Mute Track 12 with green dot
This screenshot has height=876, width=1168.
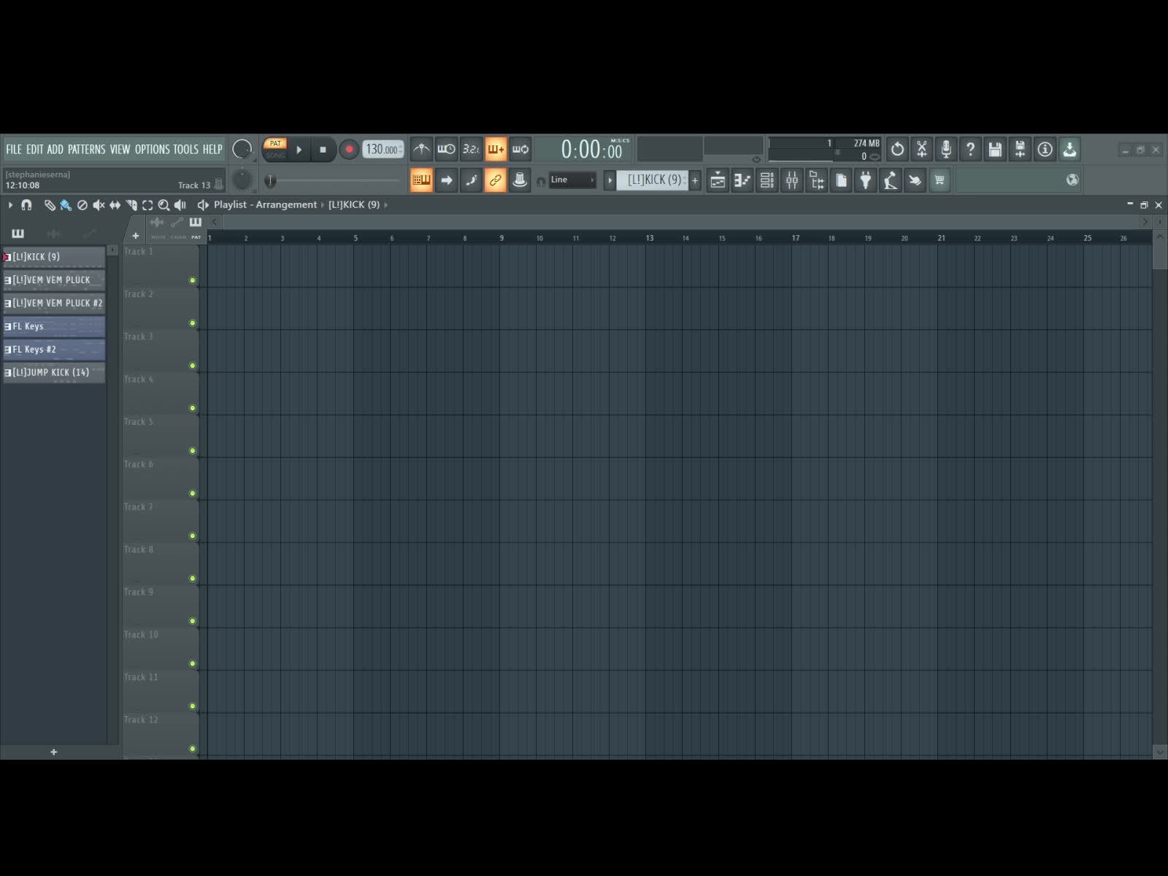point(193,748)
